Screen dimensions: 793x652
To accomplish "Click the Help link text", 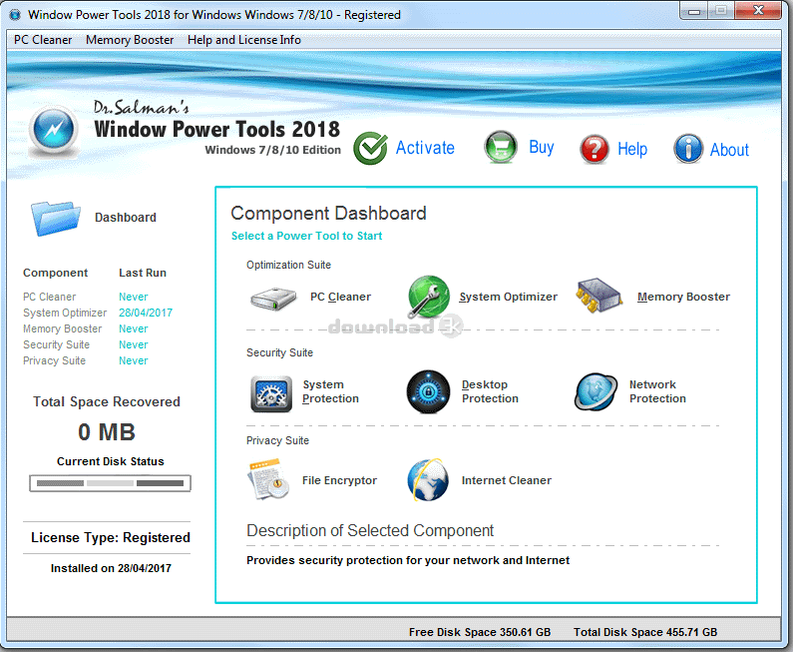I will pyautogui.click(x=632, y=150).
